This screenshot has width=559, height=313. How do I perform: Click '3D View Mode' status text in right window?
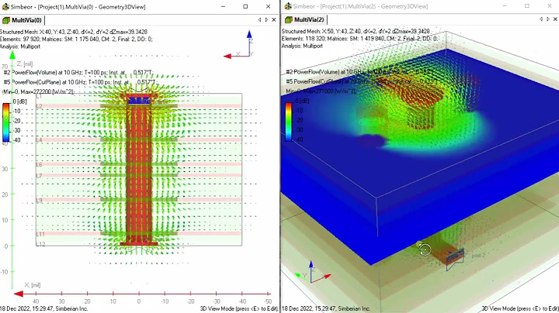(520, 308)
